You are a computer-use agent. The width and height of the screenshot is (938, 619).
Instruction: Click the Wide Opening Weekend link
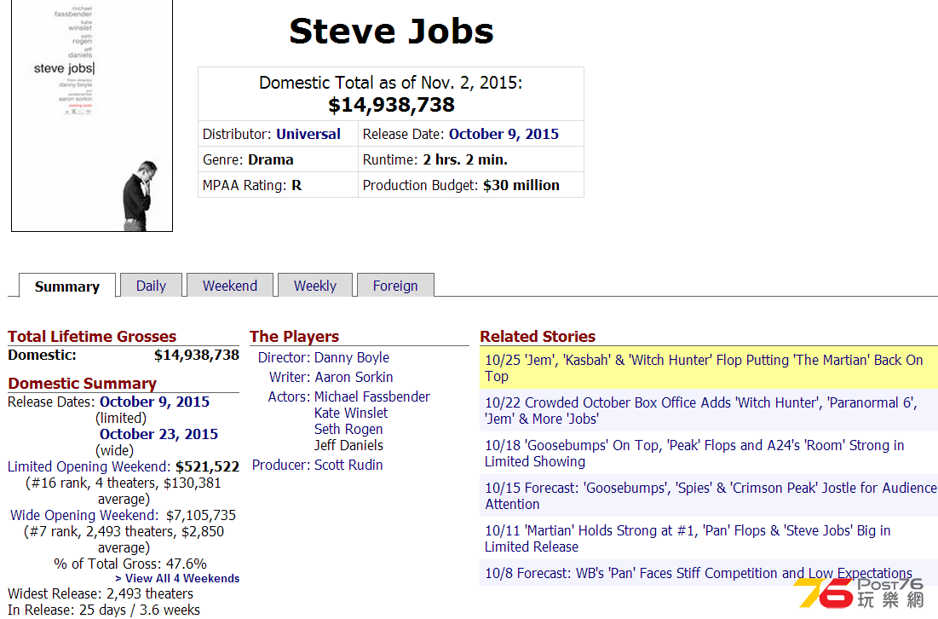pyautogui.click(x=84, y=515)
